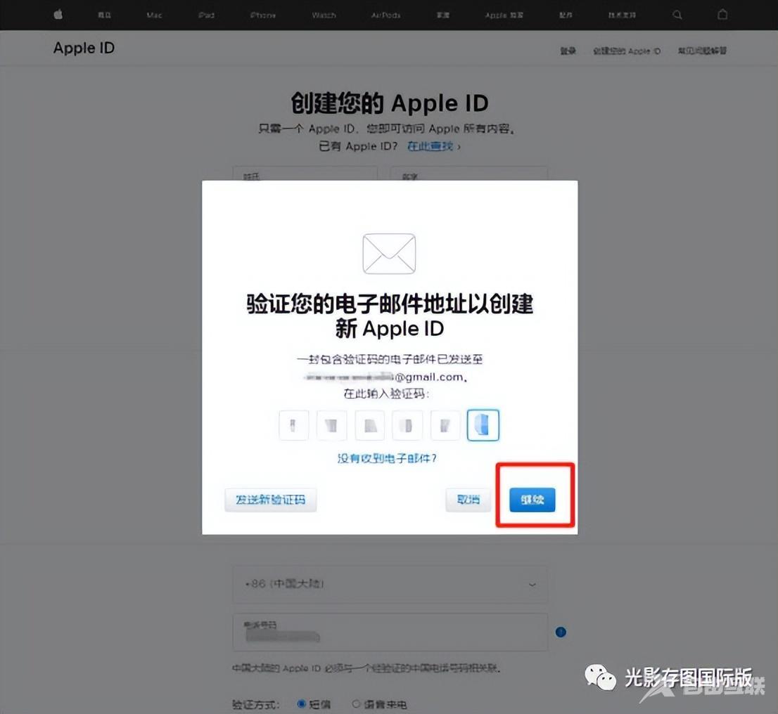
Task: Focus the highlighted last verification code box
Action: click(483, 425)
